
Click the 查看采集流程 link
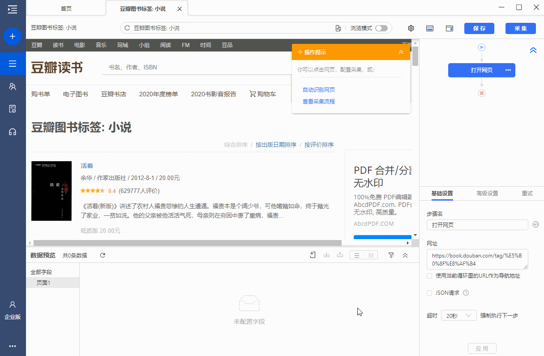[319, 101]
